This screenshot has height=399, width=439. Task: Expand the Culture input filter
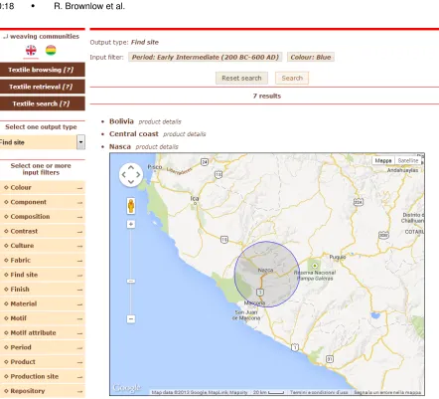tap(43, 246)
